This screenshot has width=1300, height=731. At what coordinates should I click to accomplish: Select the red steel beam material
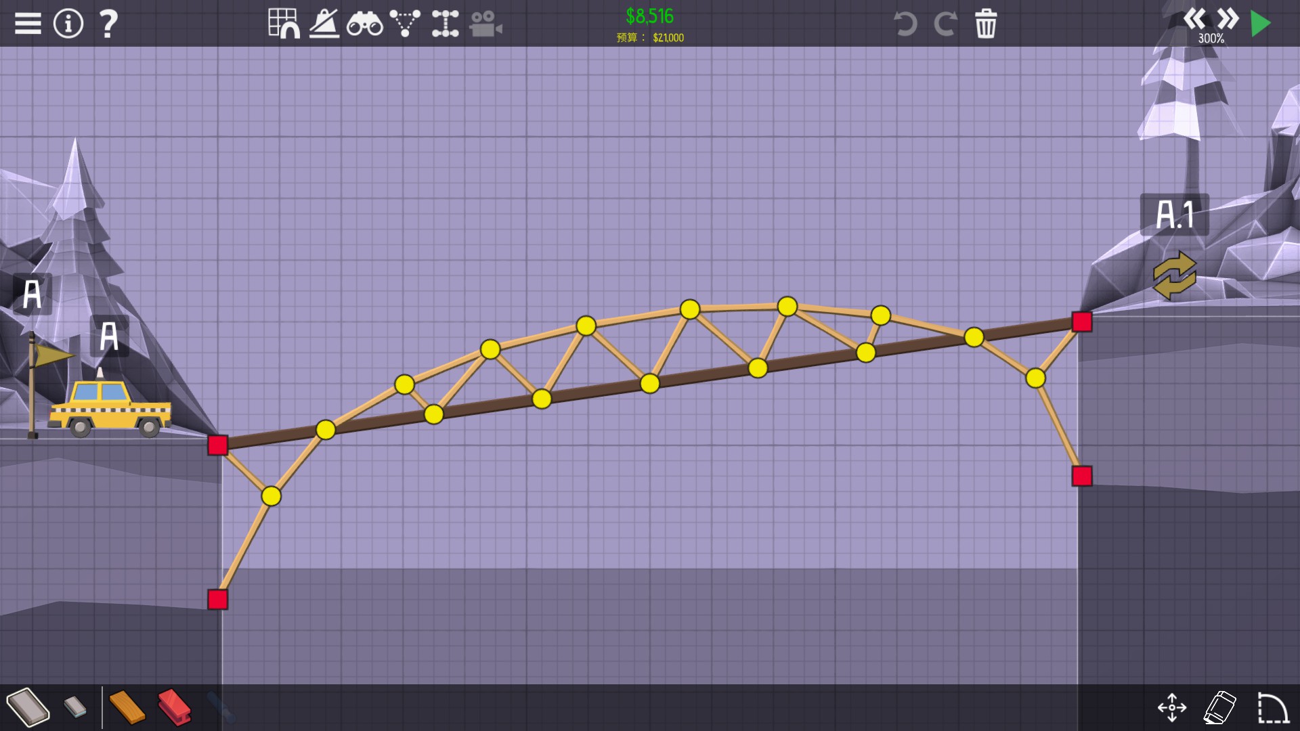tap(175, 707)
